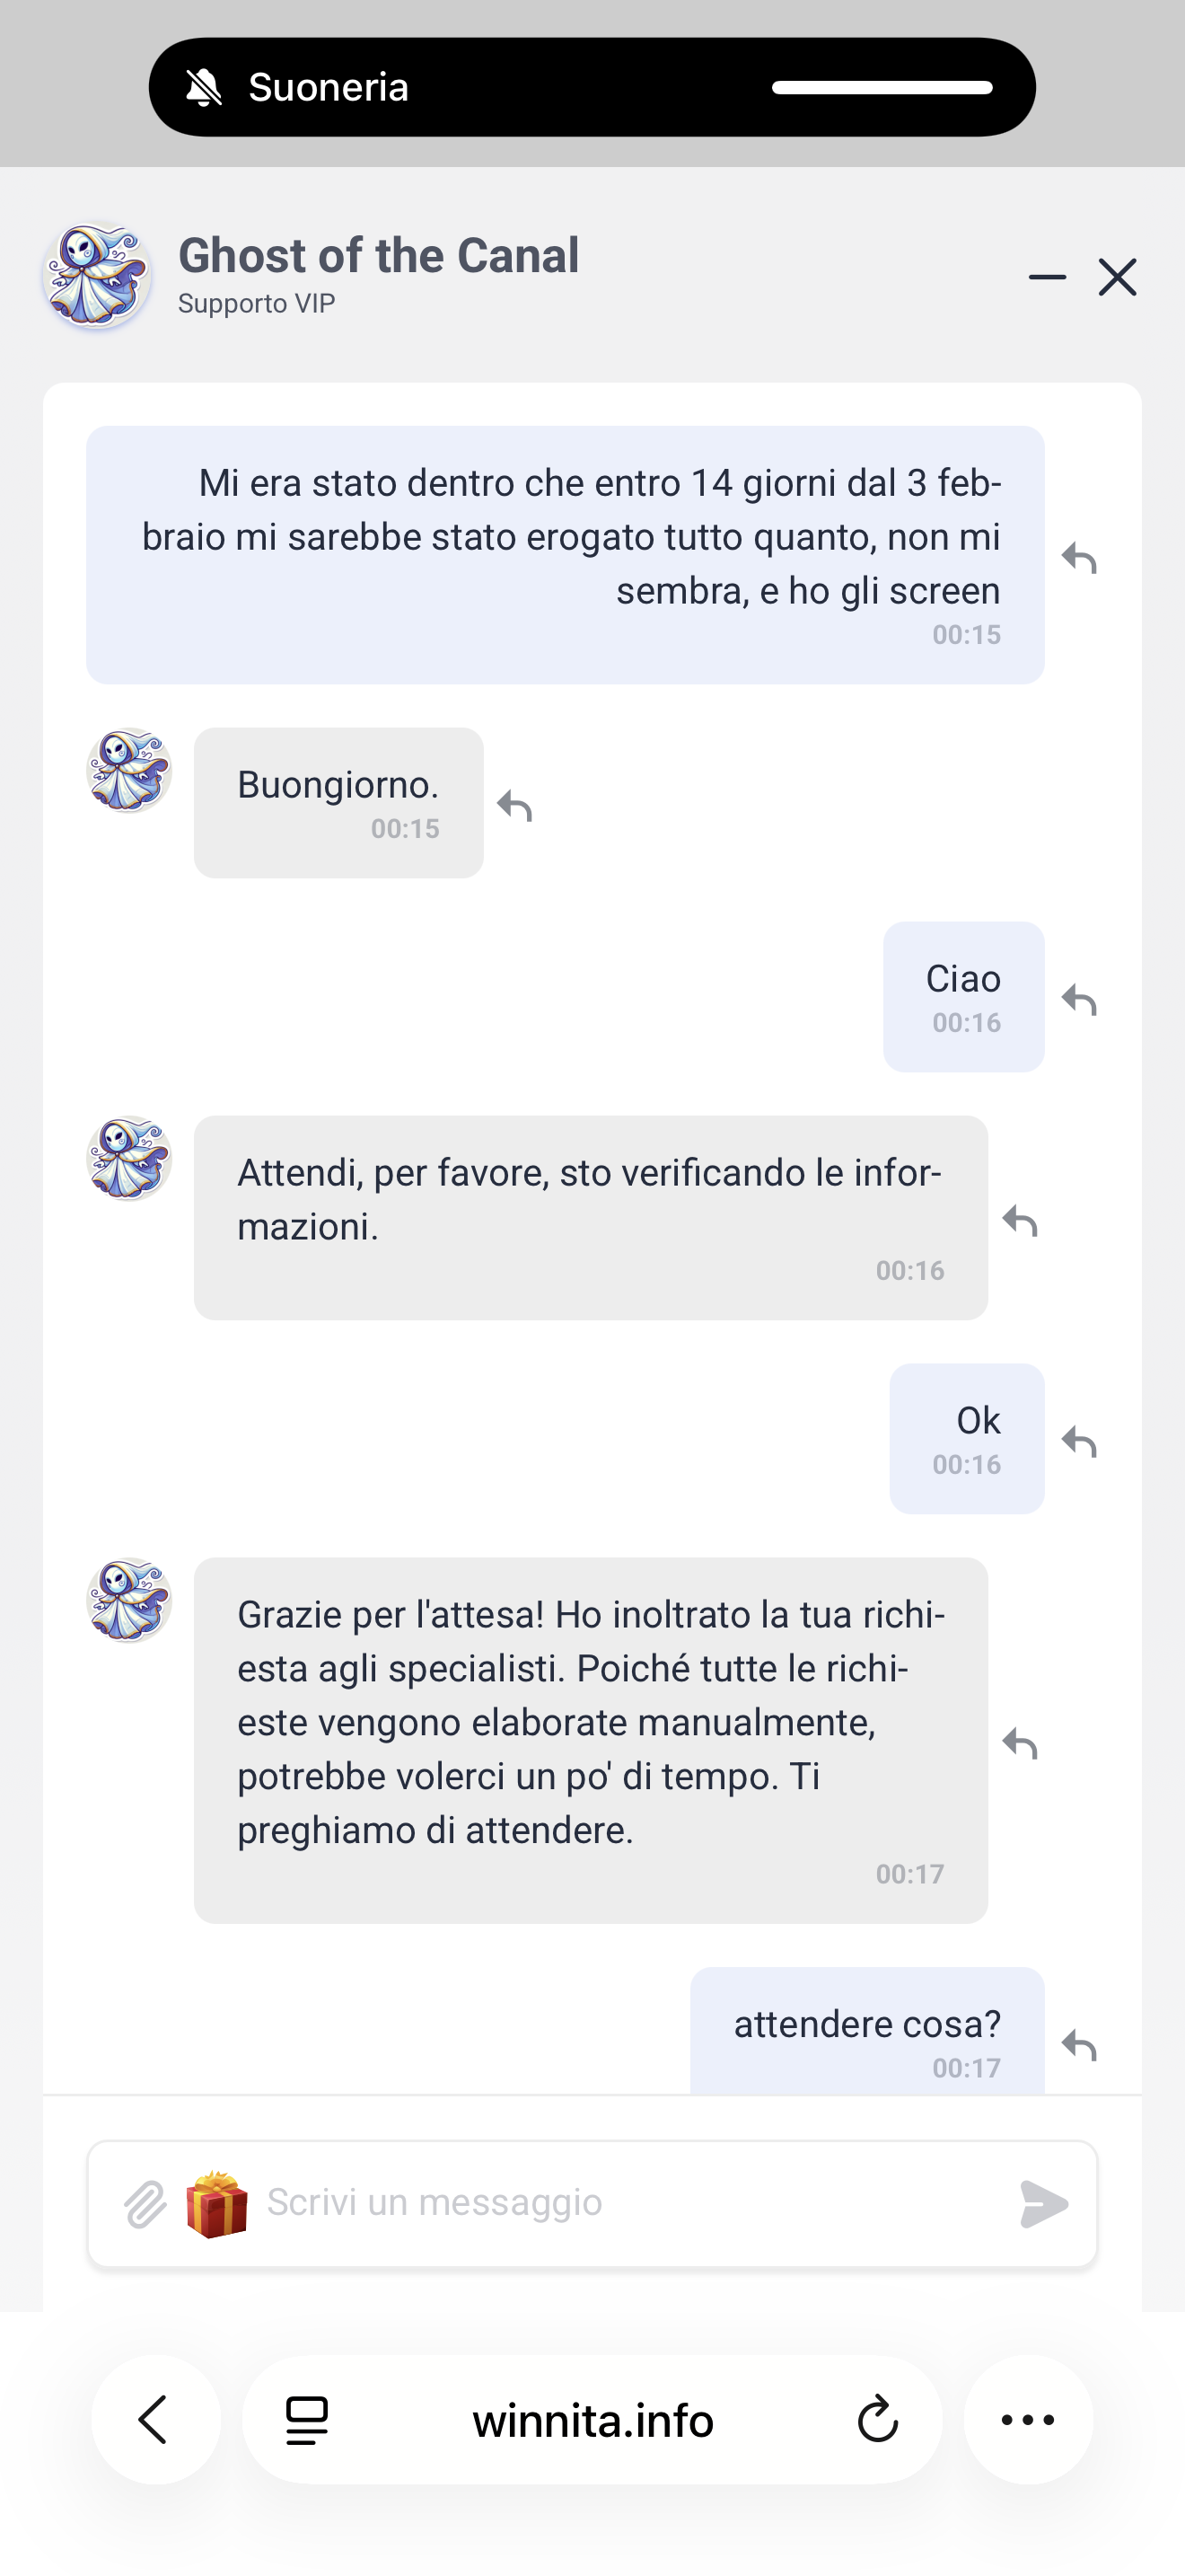Reply to the "Ciao" message
The width and height of the screenshot is (1185, 2576).
(1079, 999)
